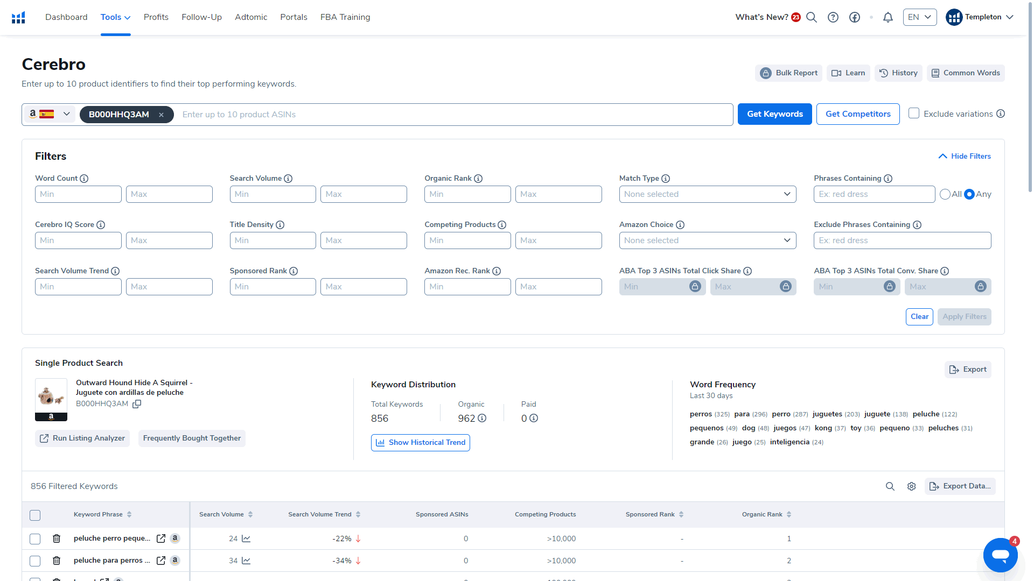Click the Frequently Bought Together link
This screenshot has height=581, width=1034.
coord(192,438)
